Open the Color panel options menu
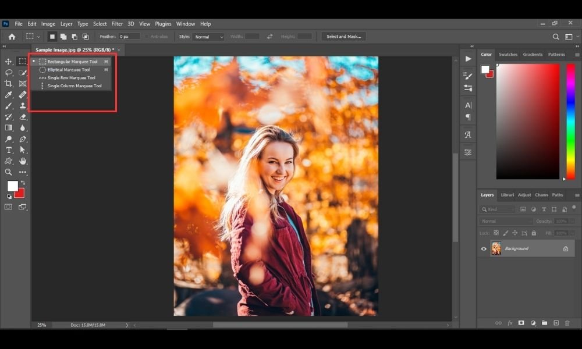 pos(577,55)
